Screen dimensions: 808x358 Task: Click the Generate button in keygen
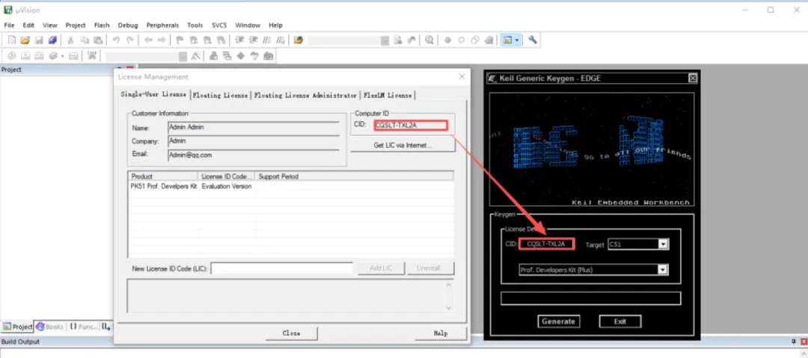pyautogui.click(x=558, y=321)
